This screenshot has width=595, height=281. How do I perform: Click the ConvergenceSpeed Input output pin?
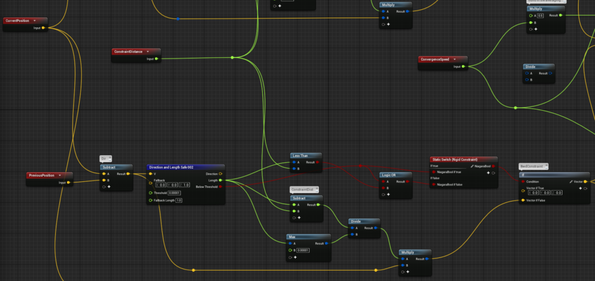(x=463, y=67)
